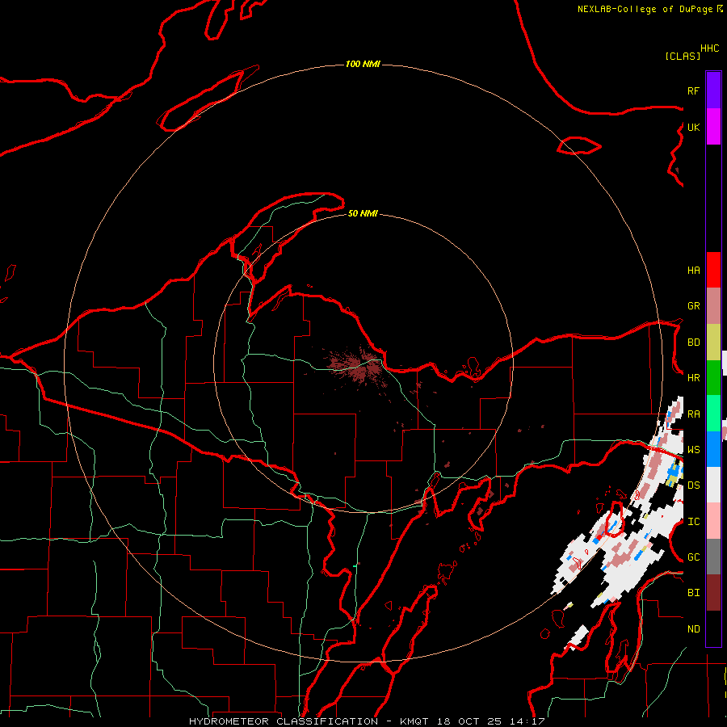
Task: Click the "DS" legend label
Action: pos(693,485)
